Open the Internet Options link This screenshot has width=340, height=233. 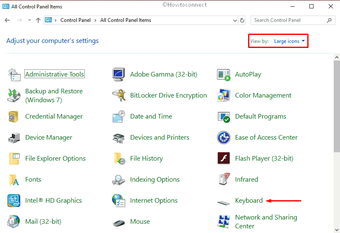point(154,201)
